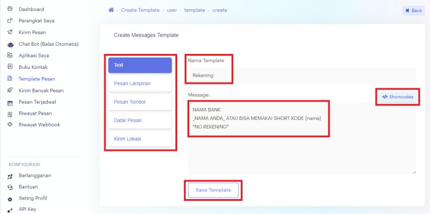Click the Message textarea corner grip
Image resolution: width=430 pixels, height=214 pixels.
point(414,172)
